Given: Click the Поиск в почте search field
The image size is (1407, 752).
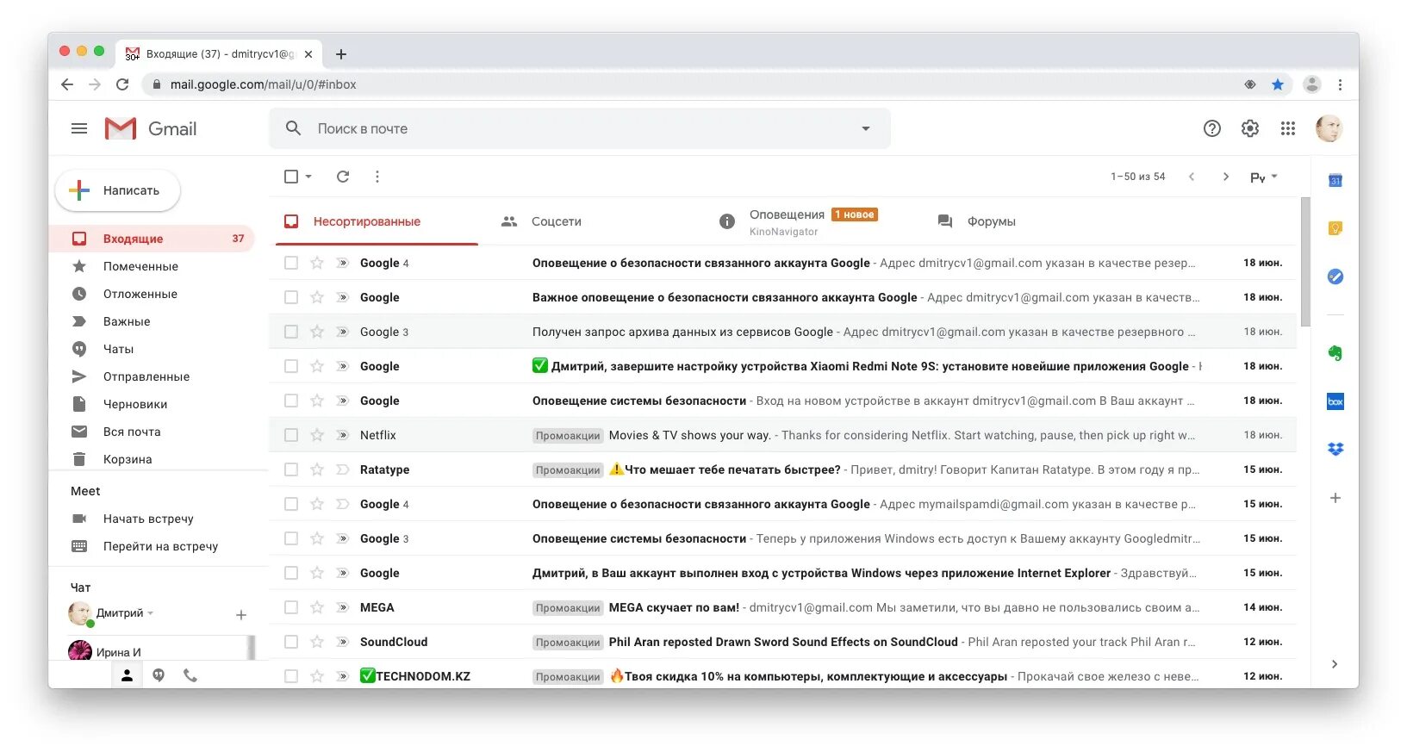Looking at the screenshot, I should point(579,128).
